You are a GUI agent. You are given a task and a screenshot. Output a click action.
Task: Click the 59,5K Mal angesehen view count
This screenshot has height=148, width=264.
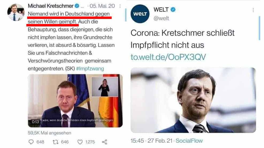coord(49,133)
